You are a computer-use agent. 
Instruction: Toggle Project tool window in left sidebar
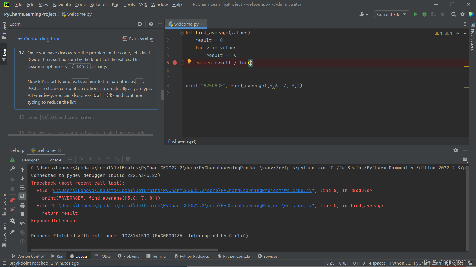coord(4,30)
